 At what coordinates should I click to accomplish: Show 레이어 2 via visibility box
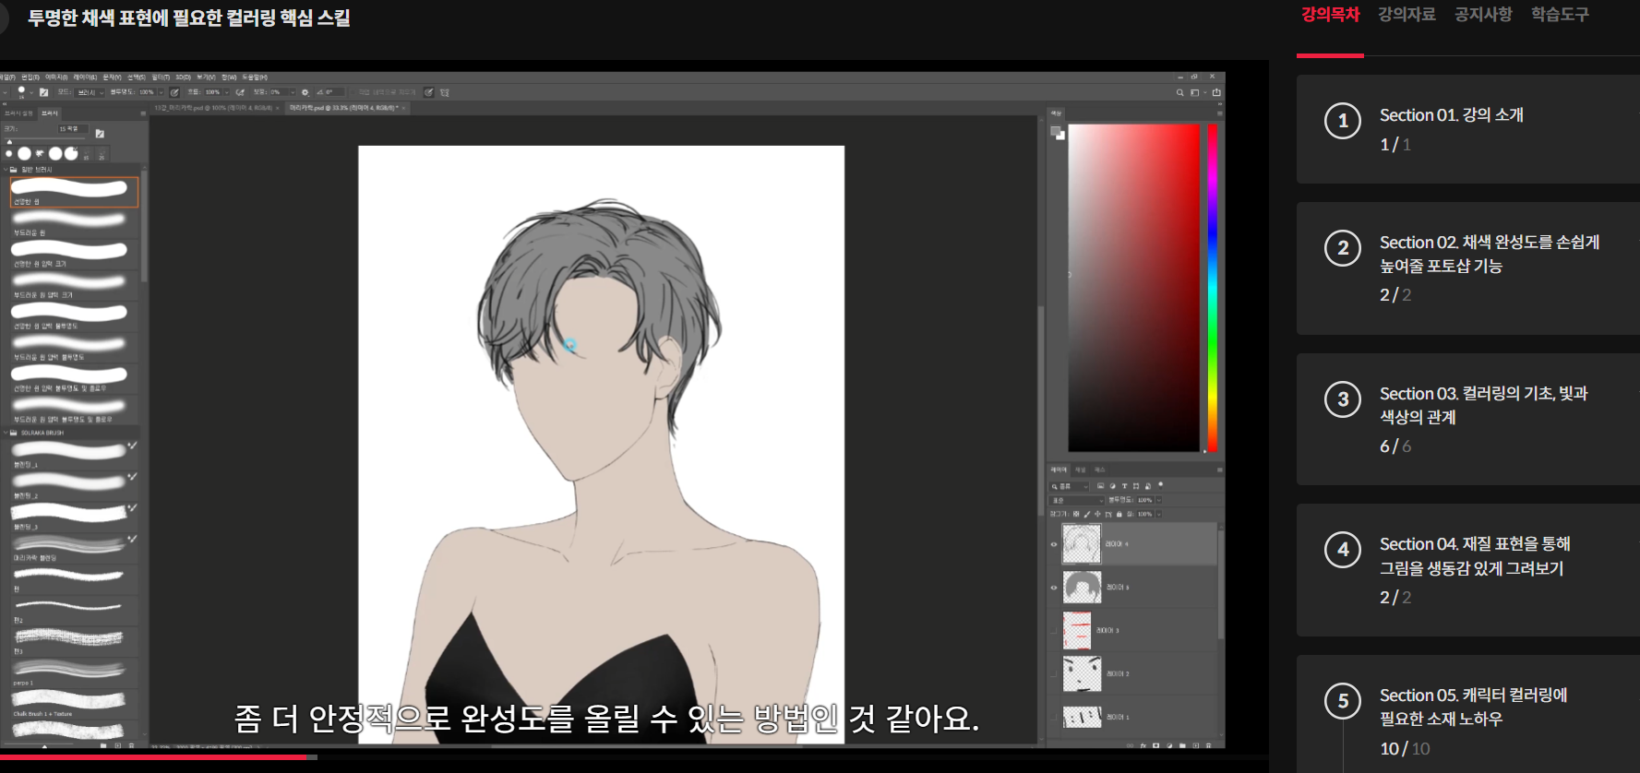1054,674
